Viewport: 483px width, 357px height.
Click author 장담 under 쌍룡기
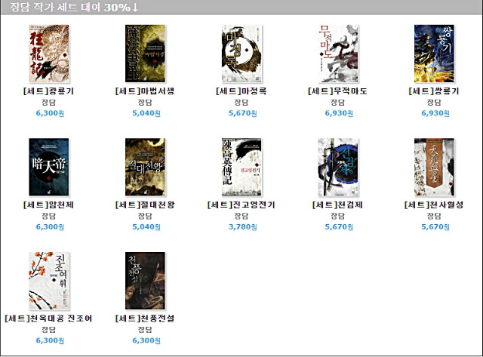tap(434, 102)
